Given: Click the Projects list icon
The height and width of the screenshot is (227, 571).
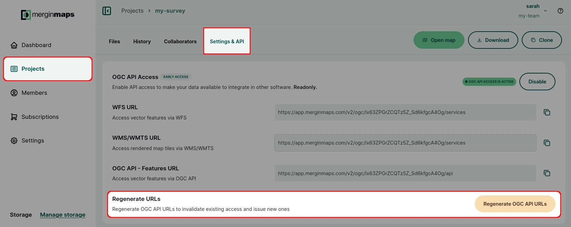Looking at the screenshot, I should [x=14, y=69].
